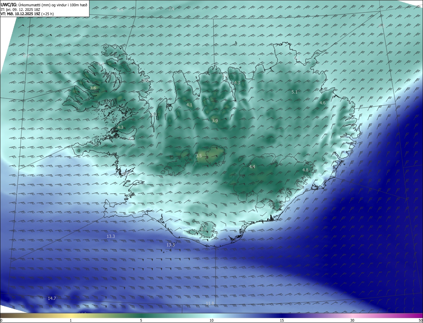Viewport: 423px width, 323px height.
Task: Click the 15 tick label on the color scale
Action: 282,320
